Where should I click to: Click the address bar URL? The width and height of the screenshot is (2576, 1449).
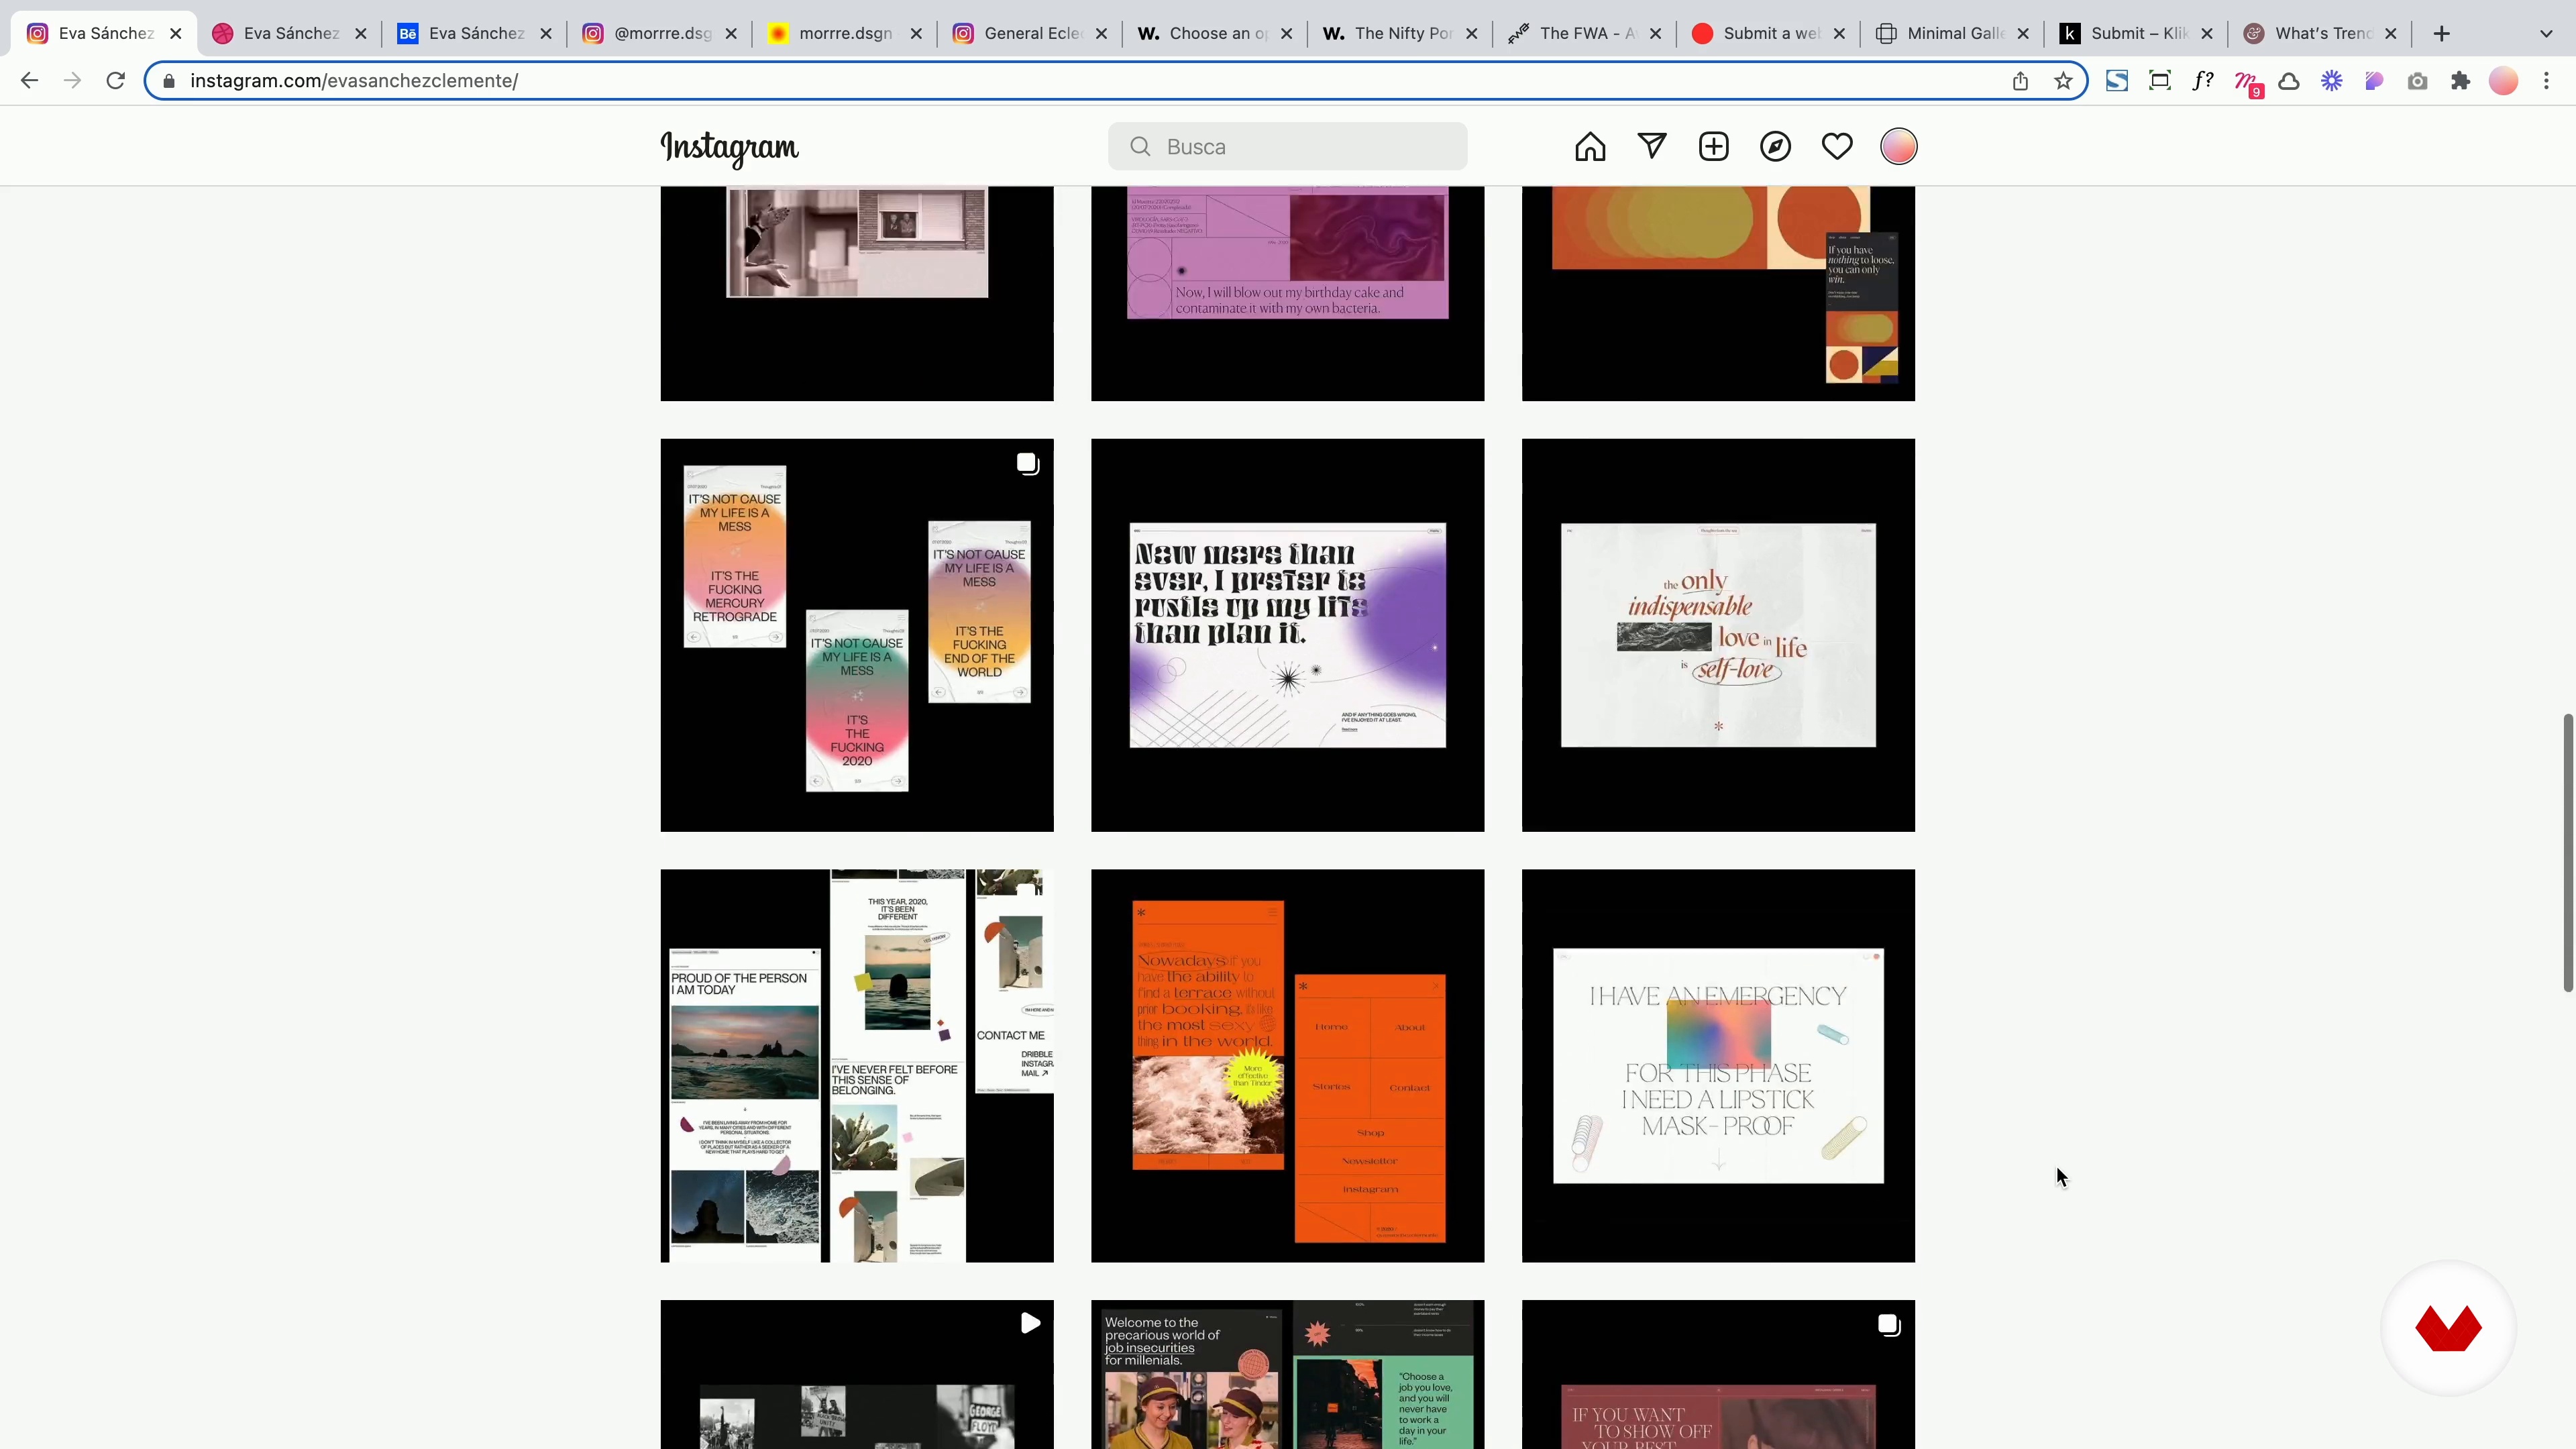click(354, 81)
